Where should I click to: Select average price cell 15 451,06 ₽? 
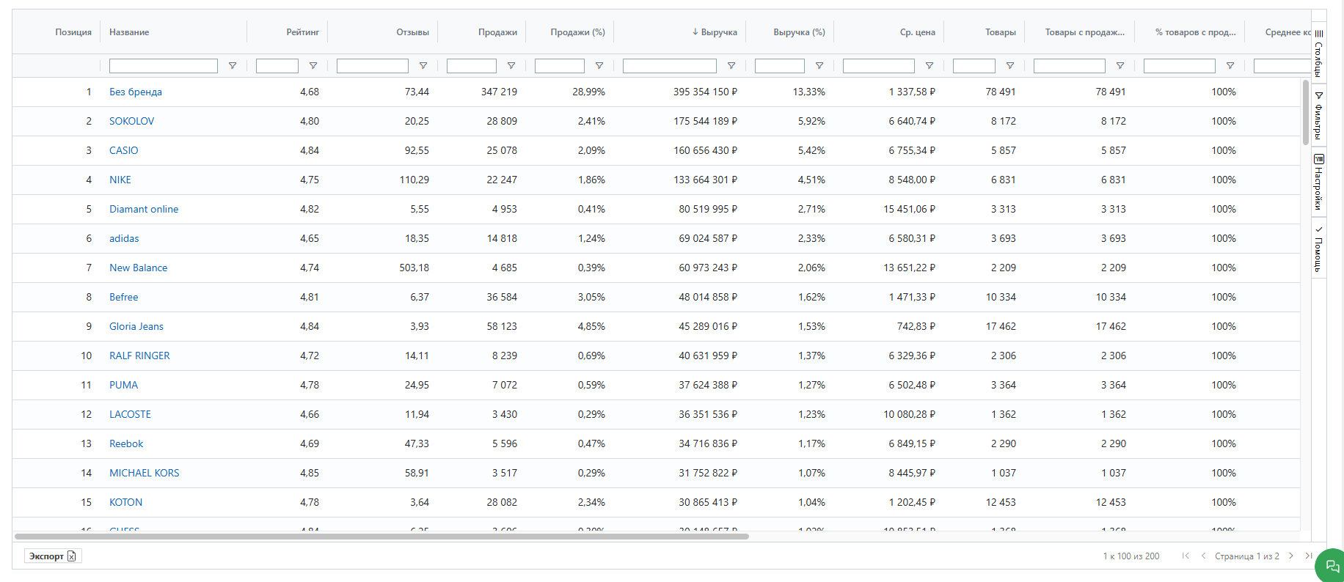click(x=909, y=209)
